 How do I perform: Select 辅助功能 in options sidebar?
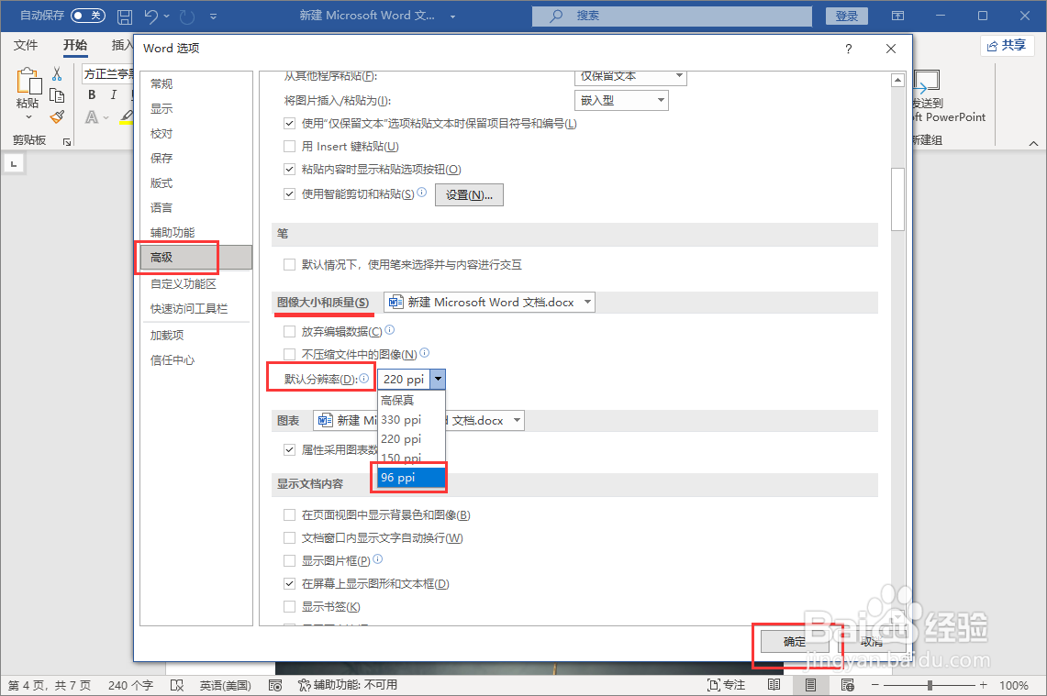coord(195,232)
